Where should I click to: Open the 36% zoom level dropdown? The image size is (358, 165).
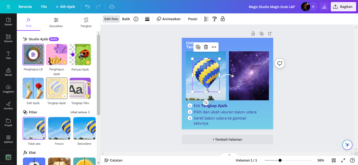pyautogui.click(x=321, y=160)
